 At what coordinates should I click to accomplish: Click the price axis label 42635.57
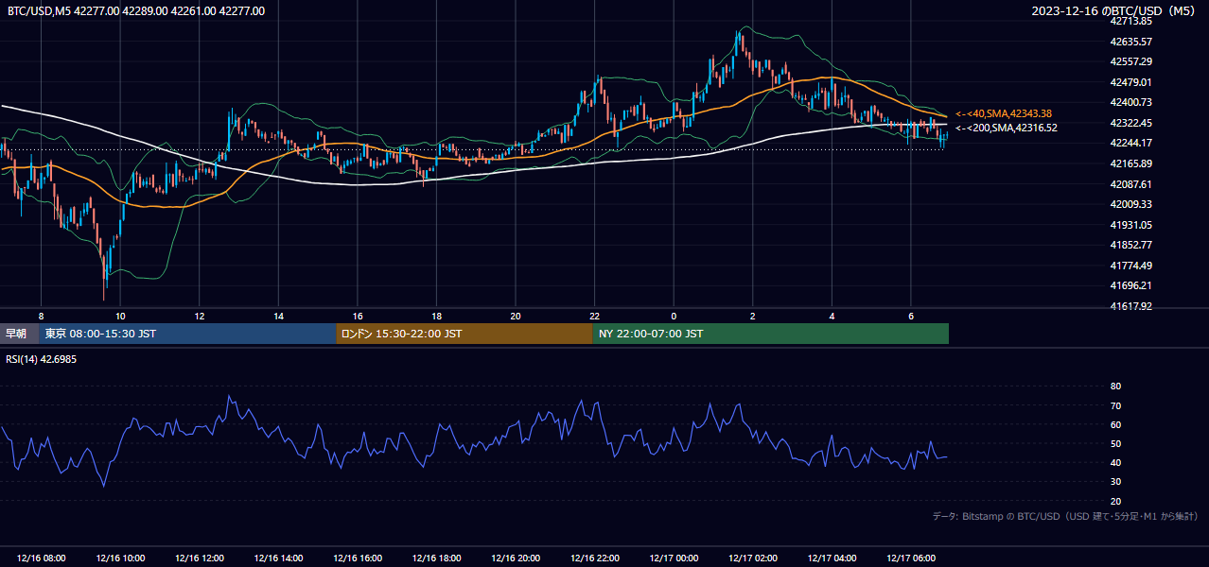coord(1130,42)
